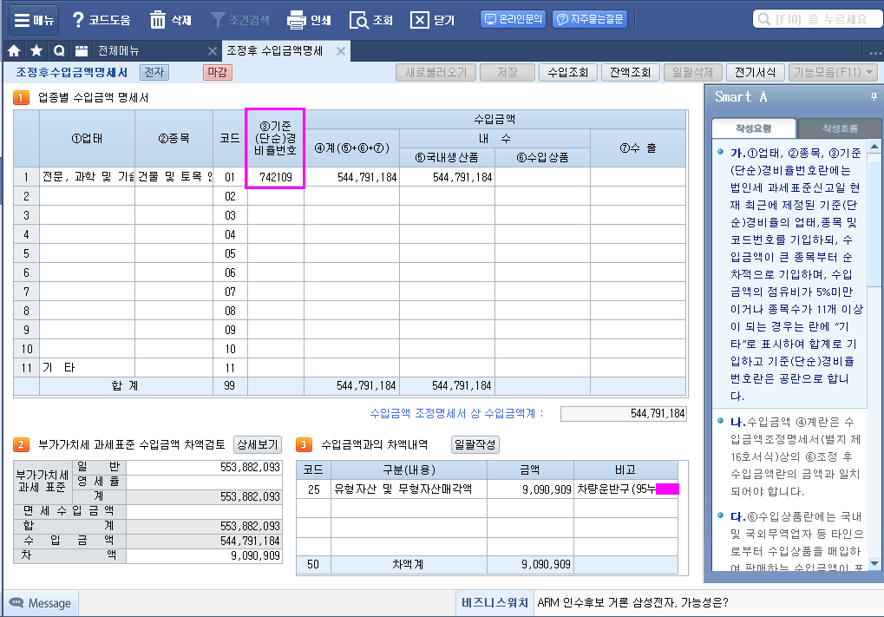Select the 기 타 row 11 cell
This screenshot has width=884, height=617.
[x=88, y=368]
